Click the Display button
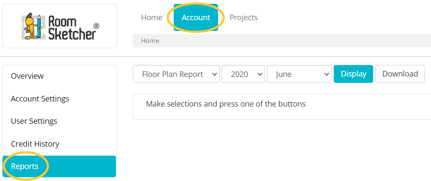 click(353, 74)
